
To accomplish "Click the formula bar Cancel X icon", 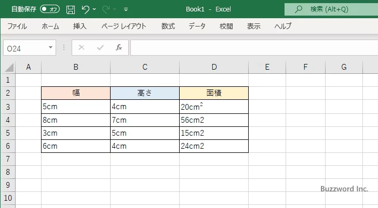I will 82,47.
